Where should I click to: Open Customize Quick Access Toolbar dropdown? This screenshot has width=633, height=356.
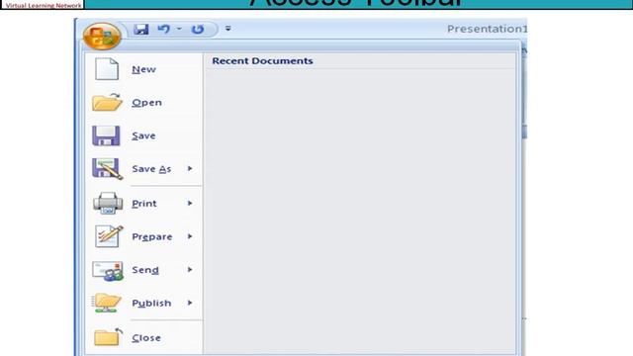228,29
